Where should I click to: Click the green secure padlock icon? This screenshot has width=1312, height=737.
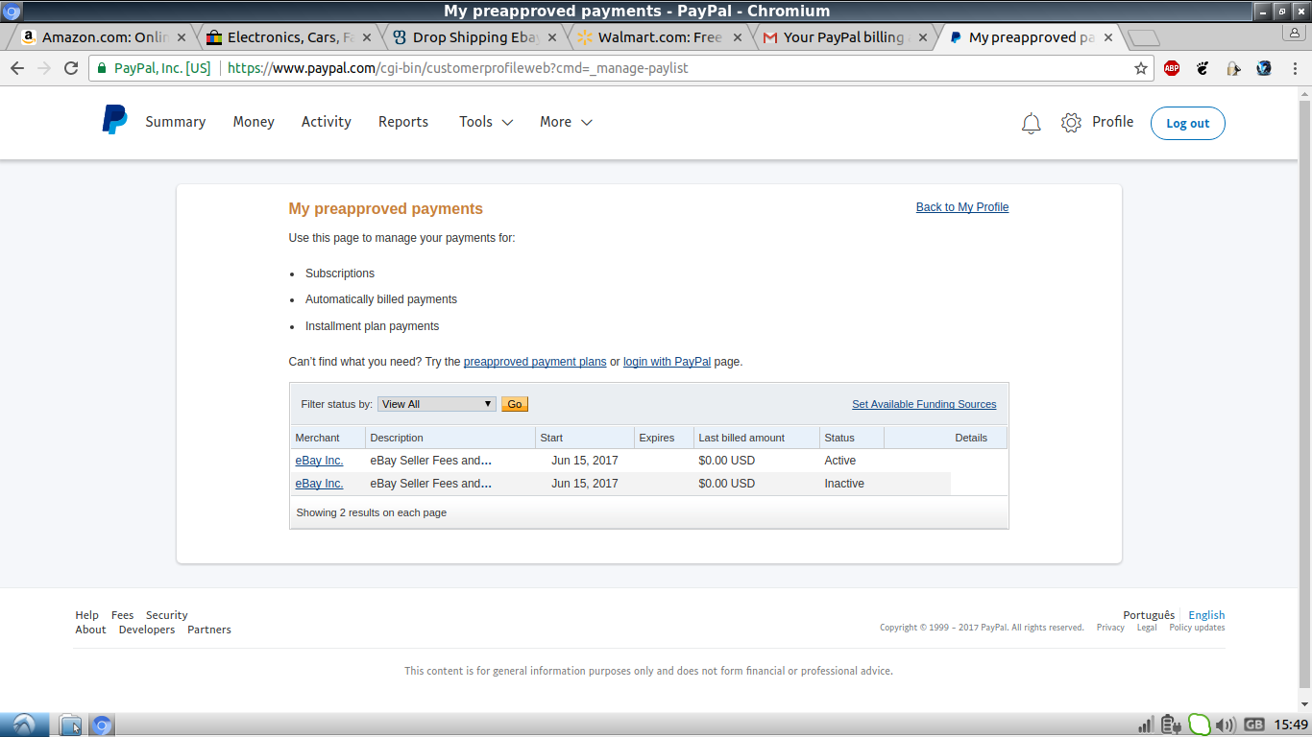pos(102,68)
